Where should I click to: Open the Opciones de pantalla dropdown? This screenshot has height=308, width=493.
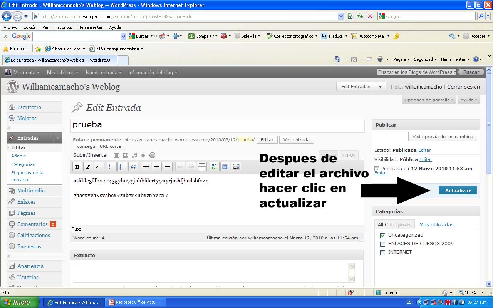click(x=429, y=100)
